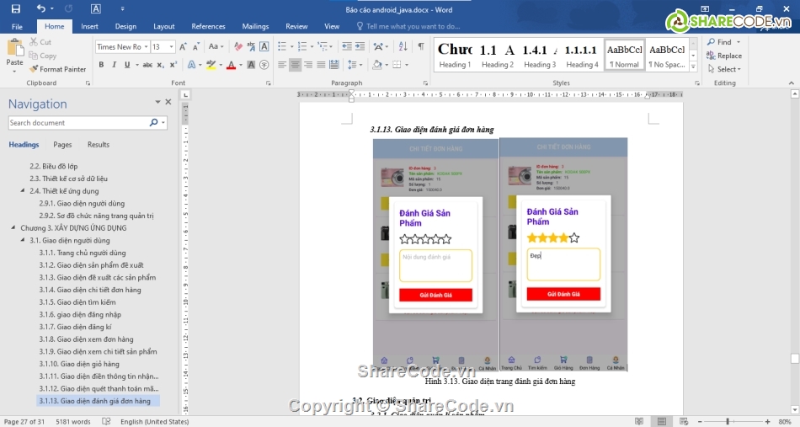This screenshot has width=800, height=427.
Task: Open the Times New Roman font dropdown
Action: [x=145, y=47]
